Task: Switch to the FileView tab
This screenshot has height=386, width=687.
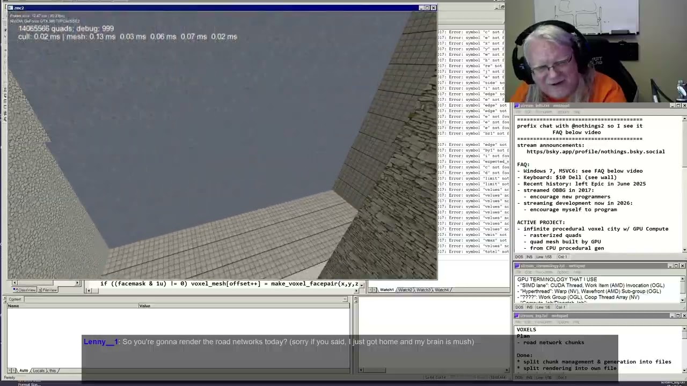Action: click(x=48, y=290)
